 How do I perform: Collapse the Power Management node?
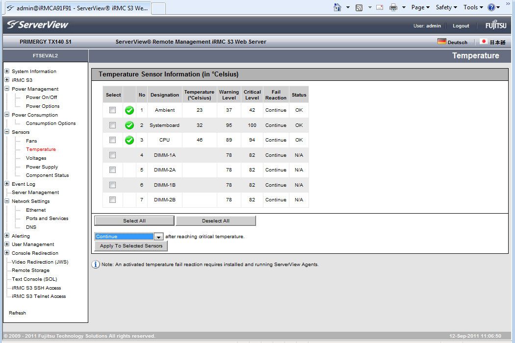pyautogui.click(x=6, y=88)
